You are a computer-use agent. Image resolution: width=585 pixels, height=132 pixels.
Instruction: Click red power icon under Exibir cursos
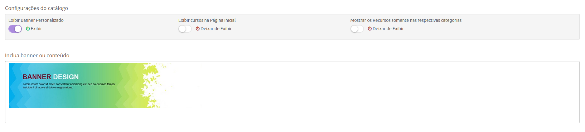click(x=197, y=29)
